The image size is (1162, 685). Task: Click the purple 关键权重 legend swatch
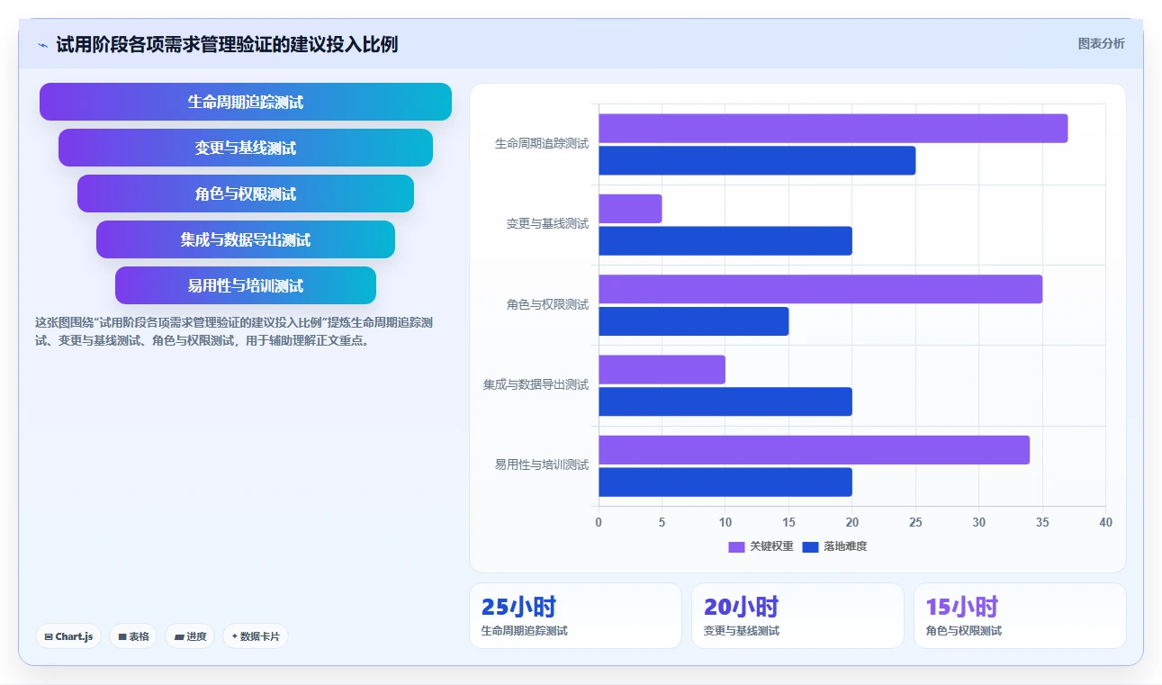(736, 547)
